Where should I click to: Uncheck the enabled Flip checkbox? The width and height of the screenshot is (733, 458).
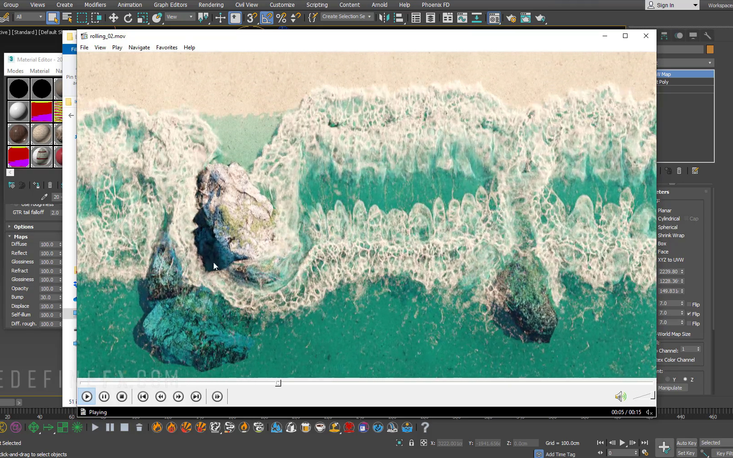(x=689, y=314)
